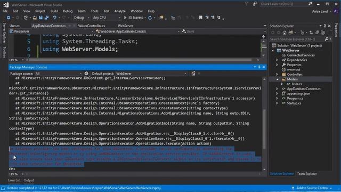Open the Team menu
The image size is (341, 192).
coord(82,11)
